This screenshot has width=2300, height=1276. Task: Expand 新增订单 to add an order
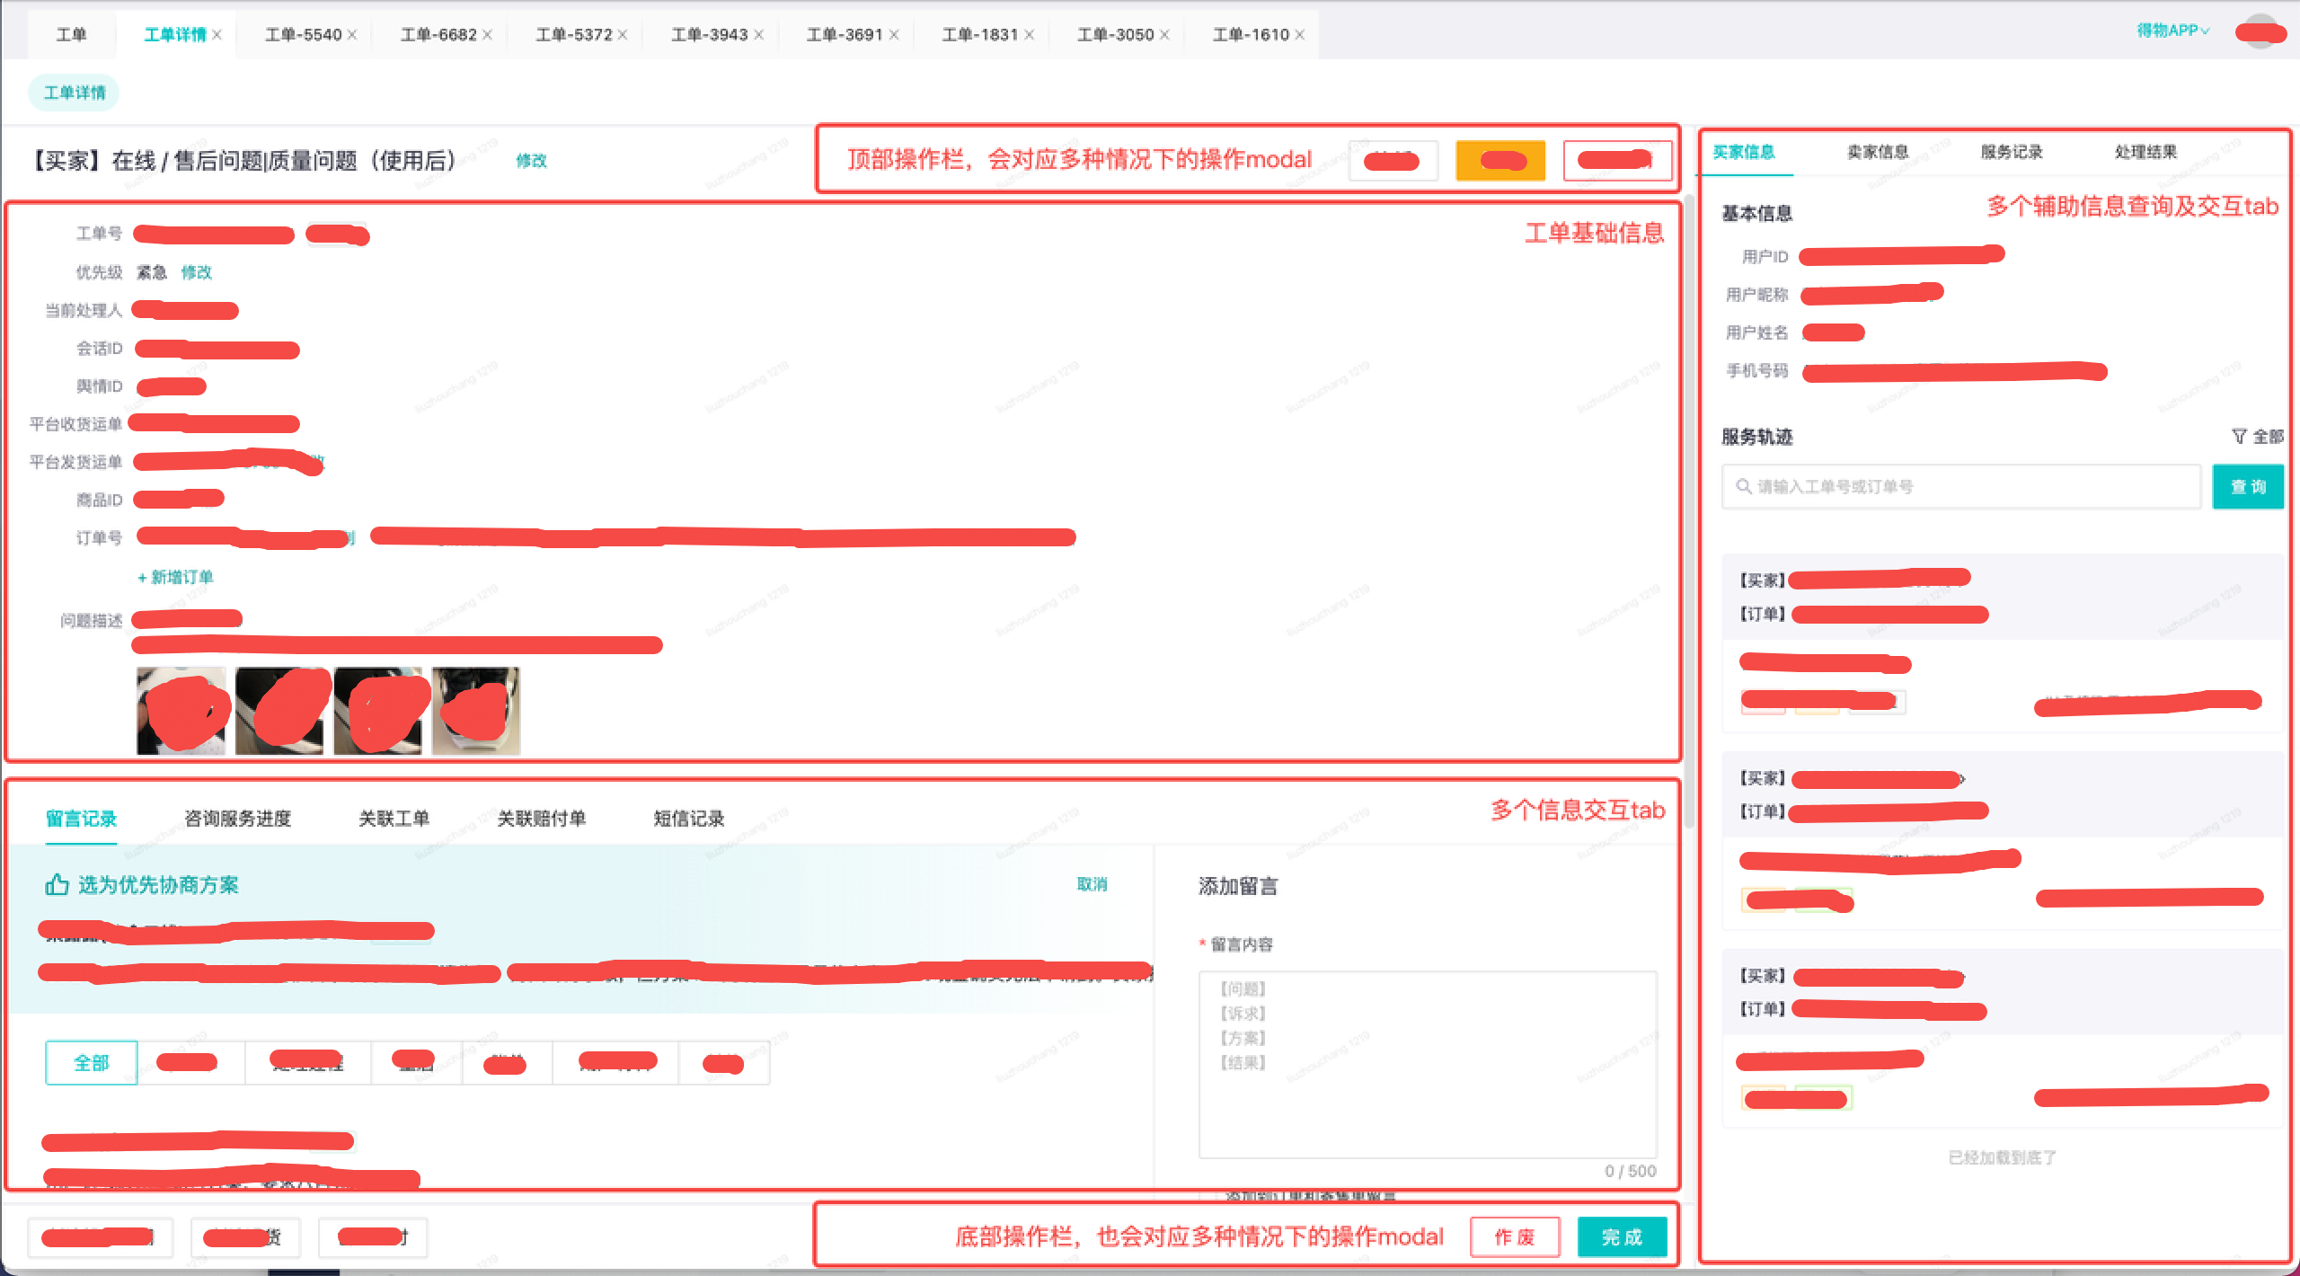(x=175, y=577)
